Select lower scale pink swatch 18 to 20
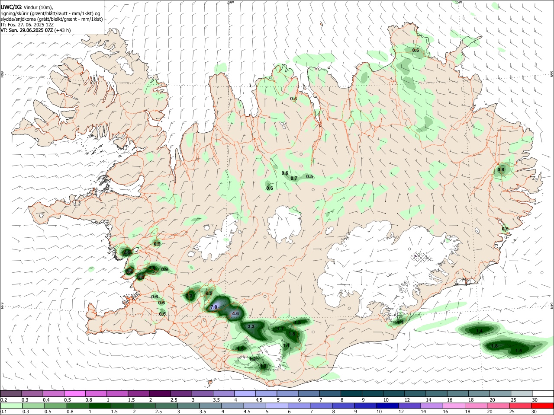Viewport: 554px width, 415px height. [x=477, y=406]
